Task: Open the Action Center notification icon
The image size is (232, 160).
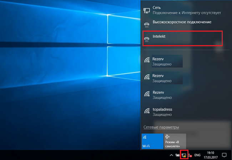Action: (x=224, y=155)
